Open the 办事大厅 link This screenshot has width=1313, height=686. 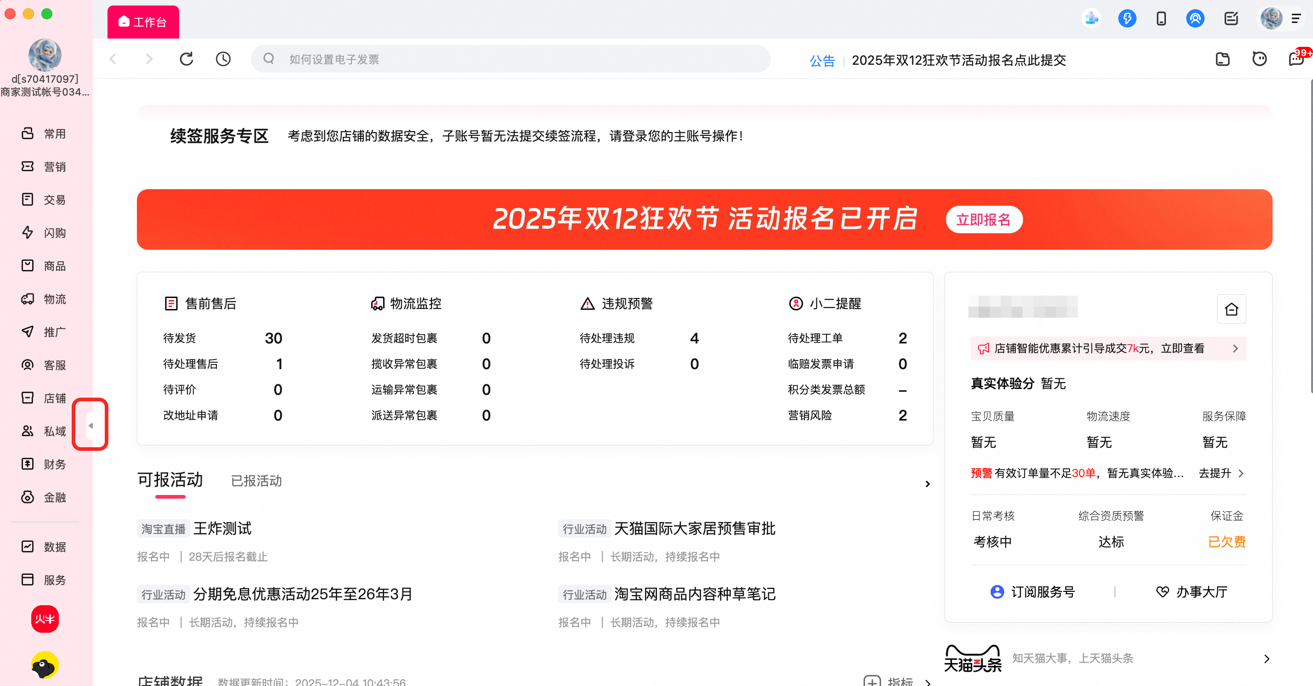(x=1192, y=592)
